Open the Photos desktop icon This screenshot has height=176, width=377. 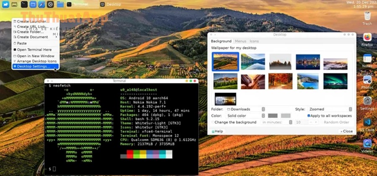367,82
